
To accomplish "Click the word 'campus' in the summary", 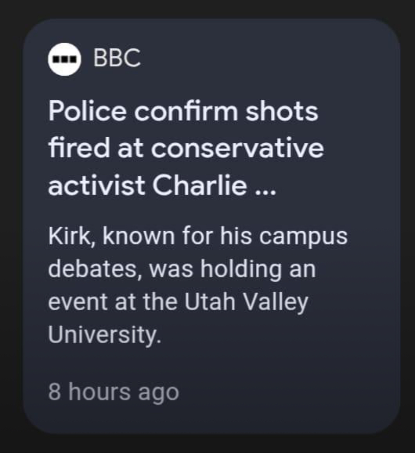I will point(303,236).
